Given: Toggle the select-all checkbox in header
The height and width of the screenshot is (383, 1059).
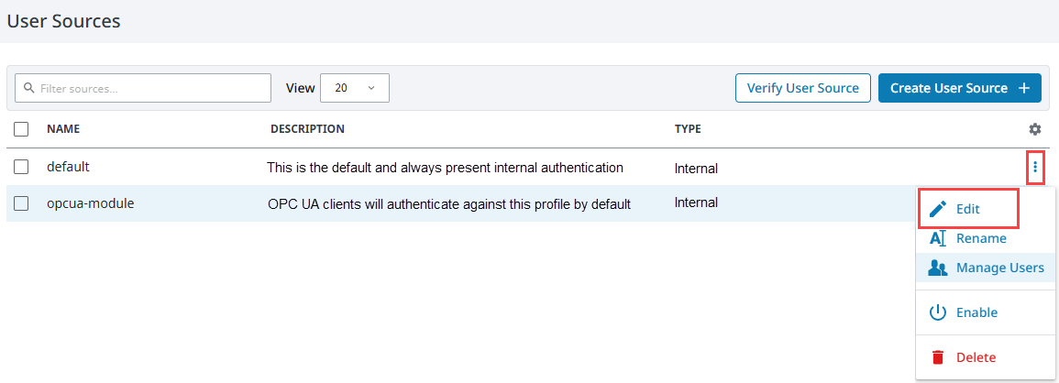Looking at the screenshot, I should 21,129.
